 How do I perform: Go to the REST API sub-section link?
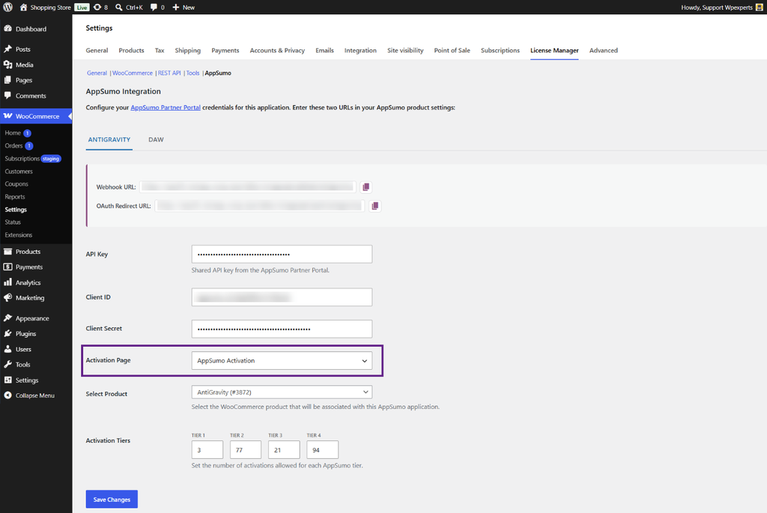pyautogui.click(x=169, y=73)
